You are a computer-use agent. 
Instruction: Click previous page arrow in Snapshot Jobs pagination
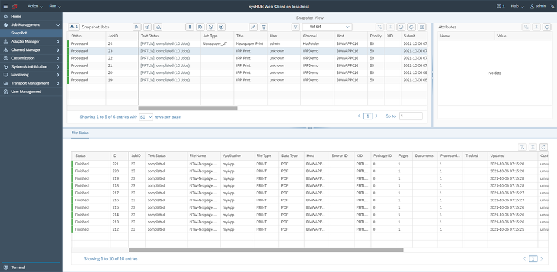pos(359,116)
